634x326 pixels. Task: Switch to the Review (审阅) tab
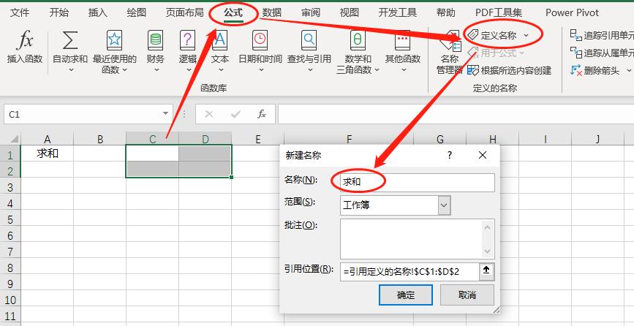coord(311,12)
